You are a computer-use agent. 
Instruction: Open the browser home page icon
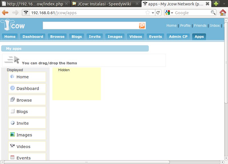(x=223, y=13)
